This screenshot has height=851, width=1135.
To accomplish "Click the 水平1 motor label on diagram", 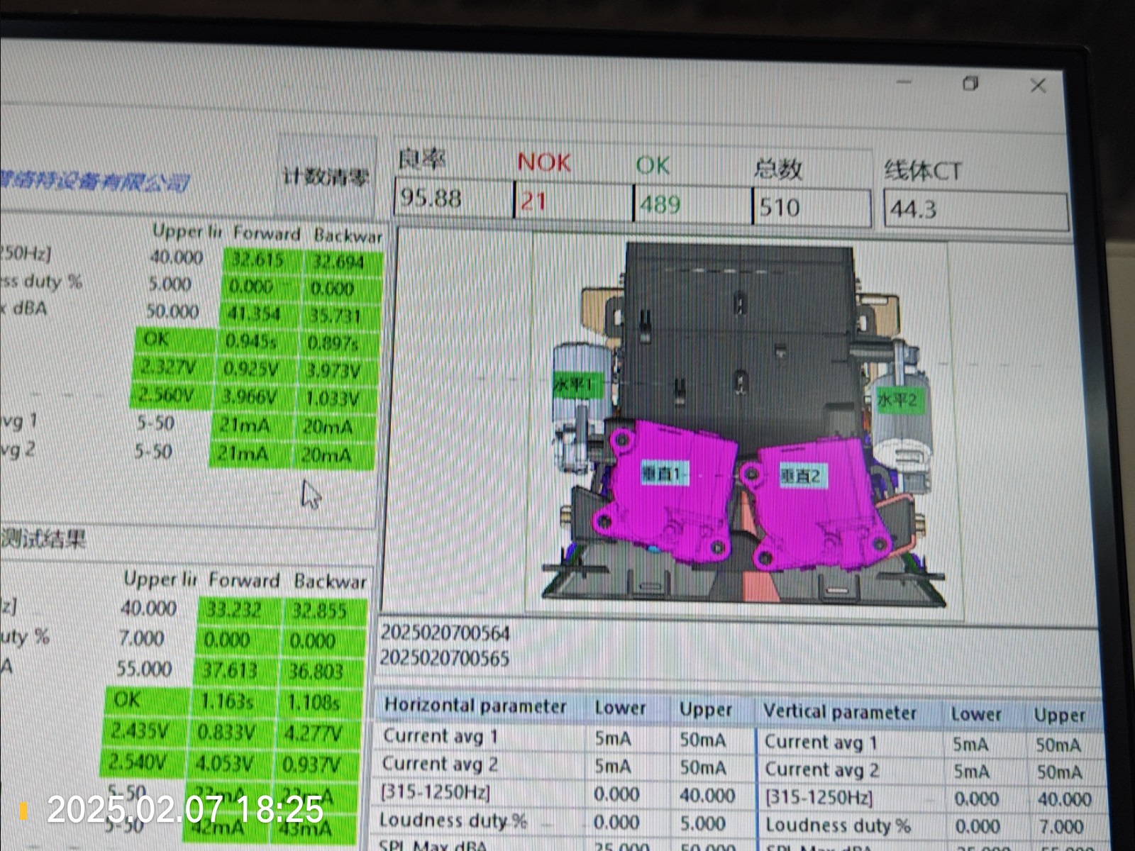I will (x=576, y=385).
